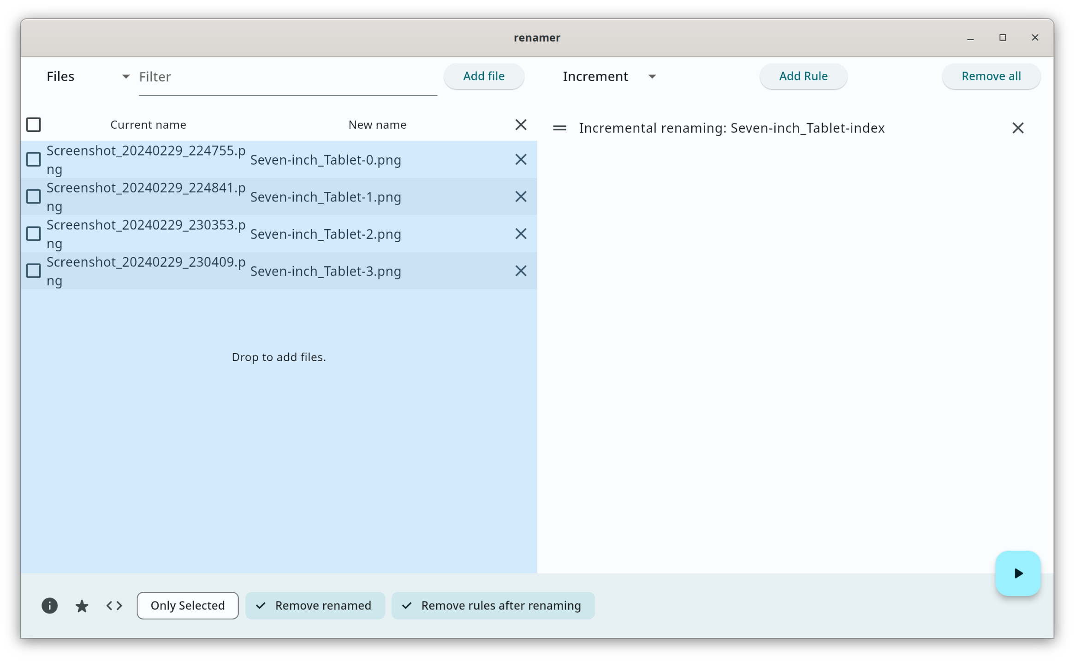Click the Add Rule button

pyautogui.click(x=803, y=76)
